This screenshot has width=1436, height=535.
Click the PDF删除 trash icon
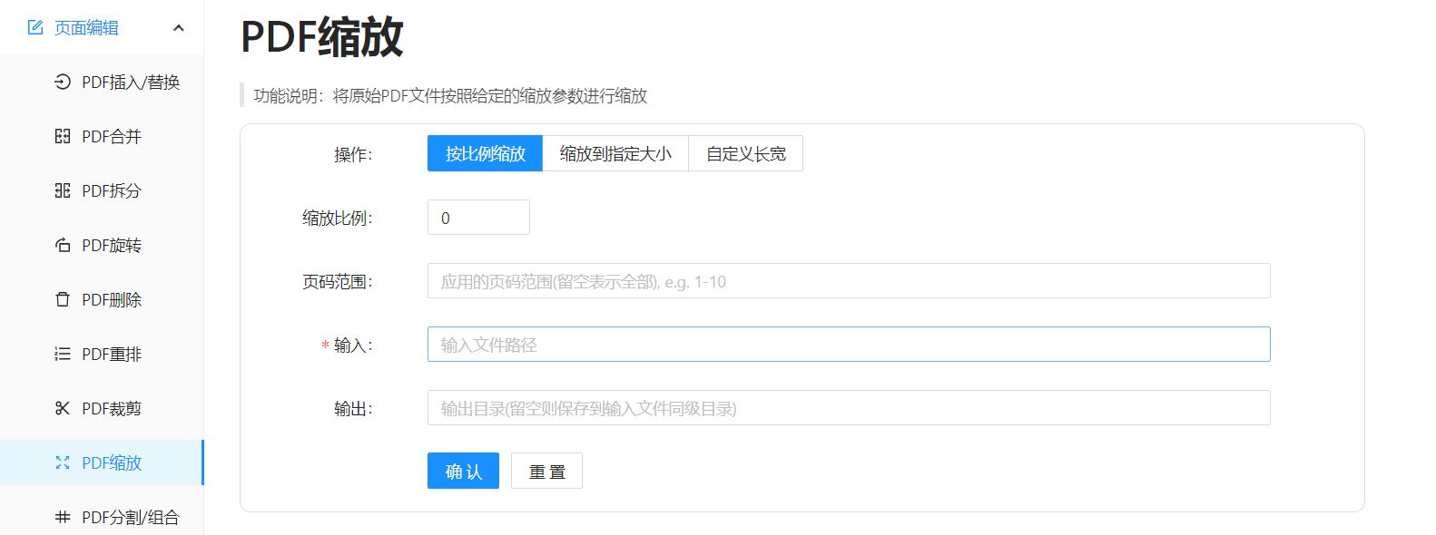pos(63,299)
